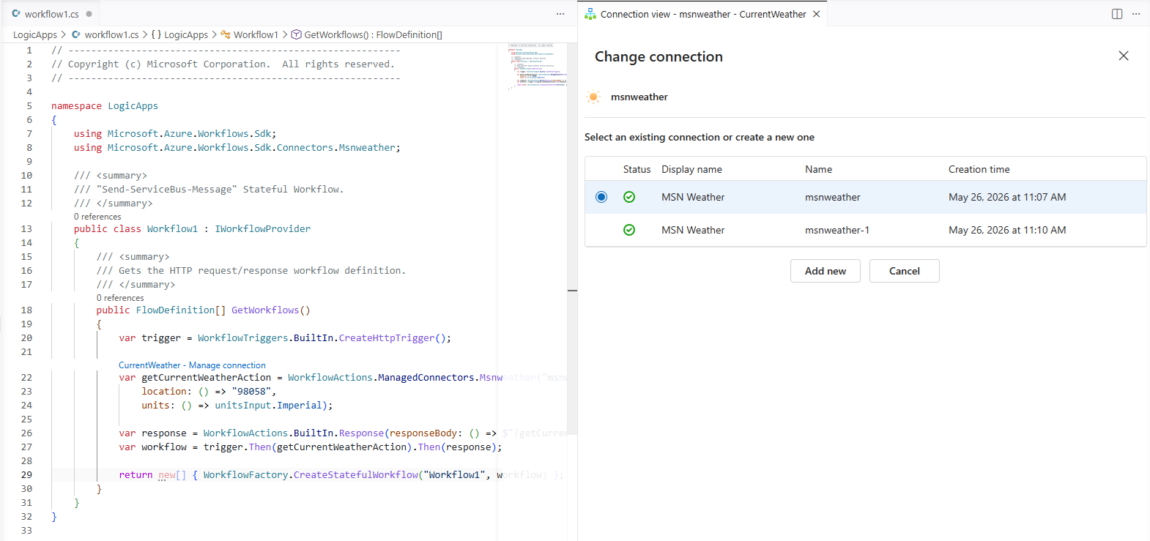This screenshot has height=541, width=1150.
Task: Click green status check for msnweather row
Action: (629, 197)
